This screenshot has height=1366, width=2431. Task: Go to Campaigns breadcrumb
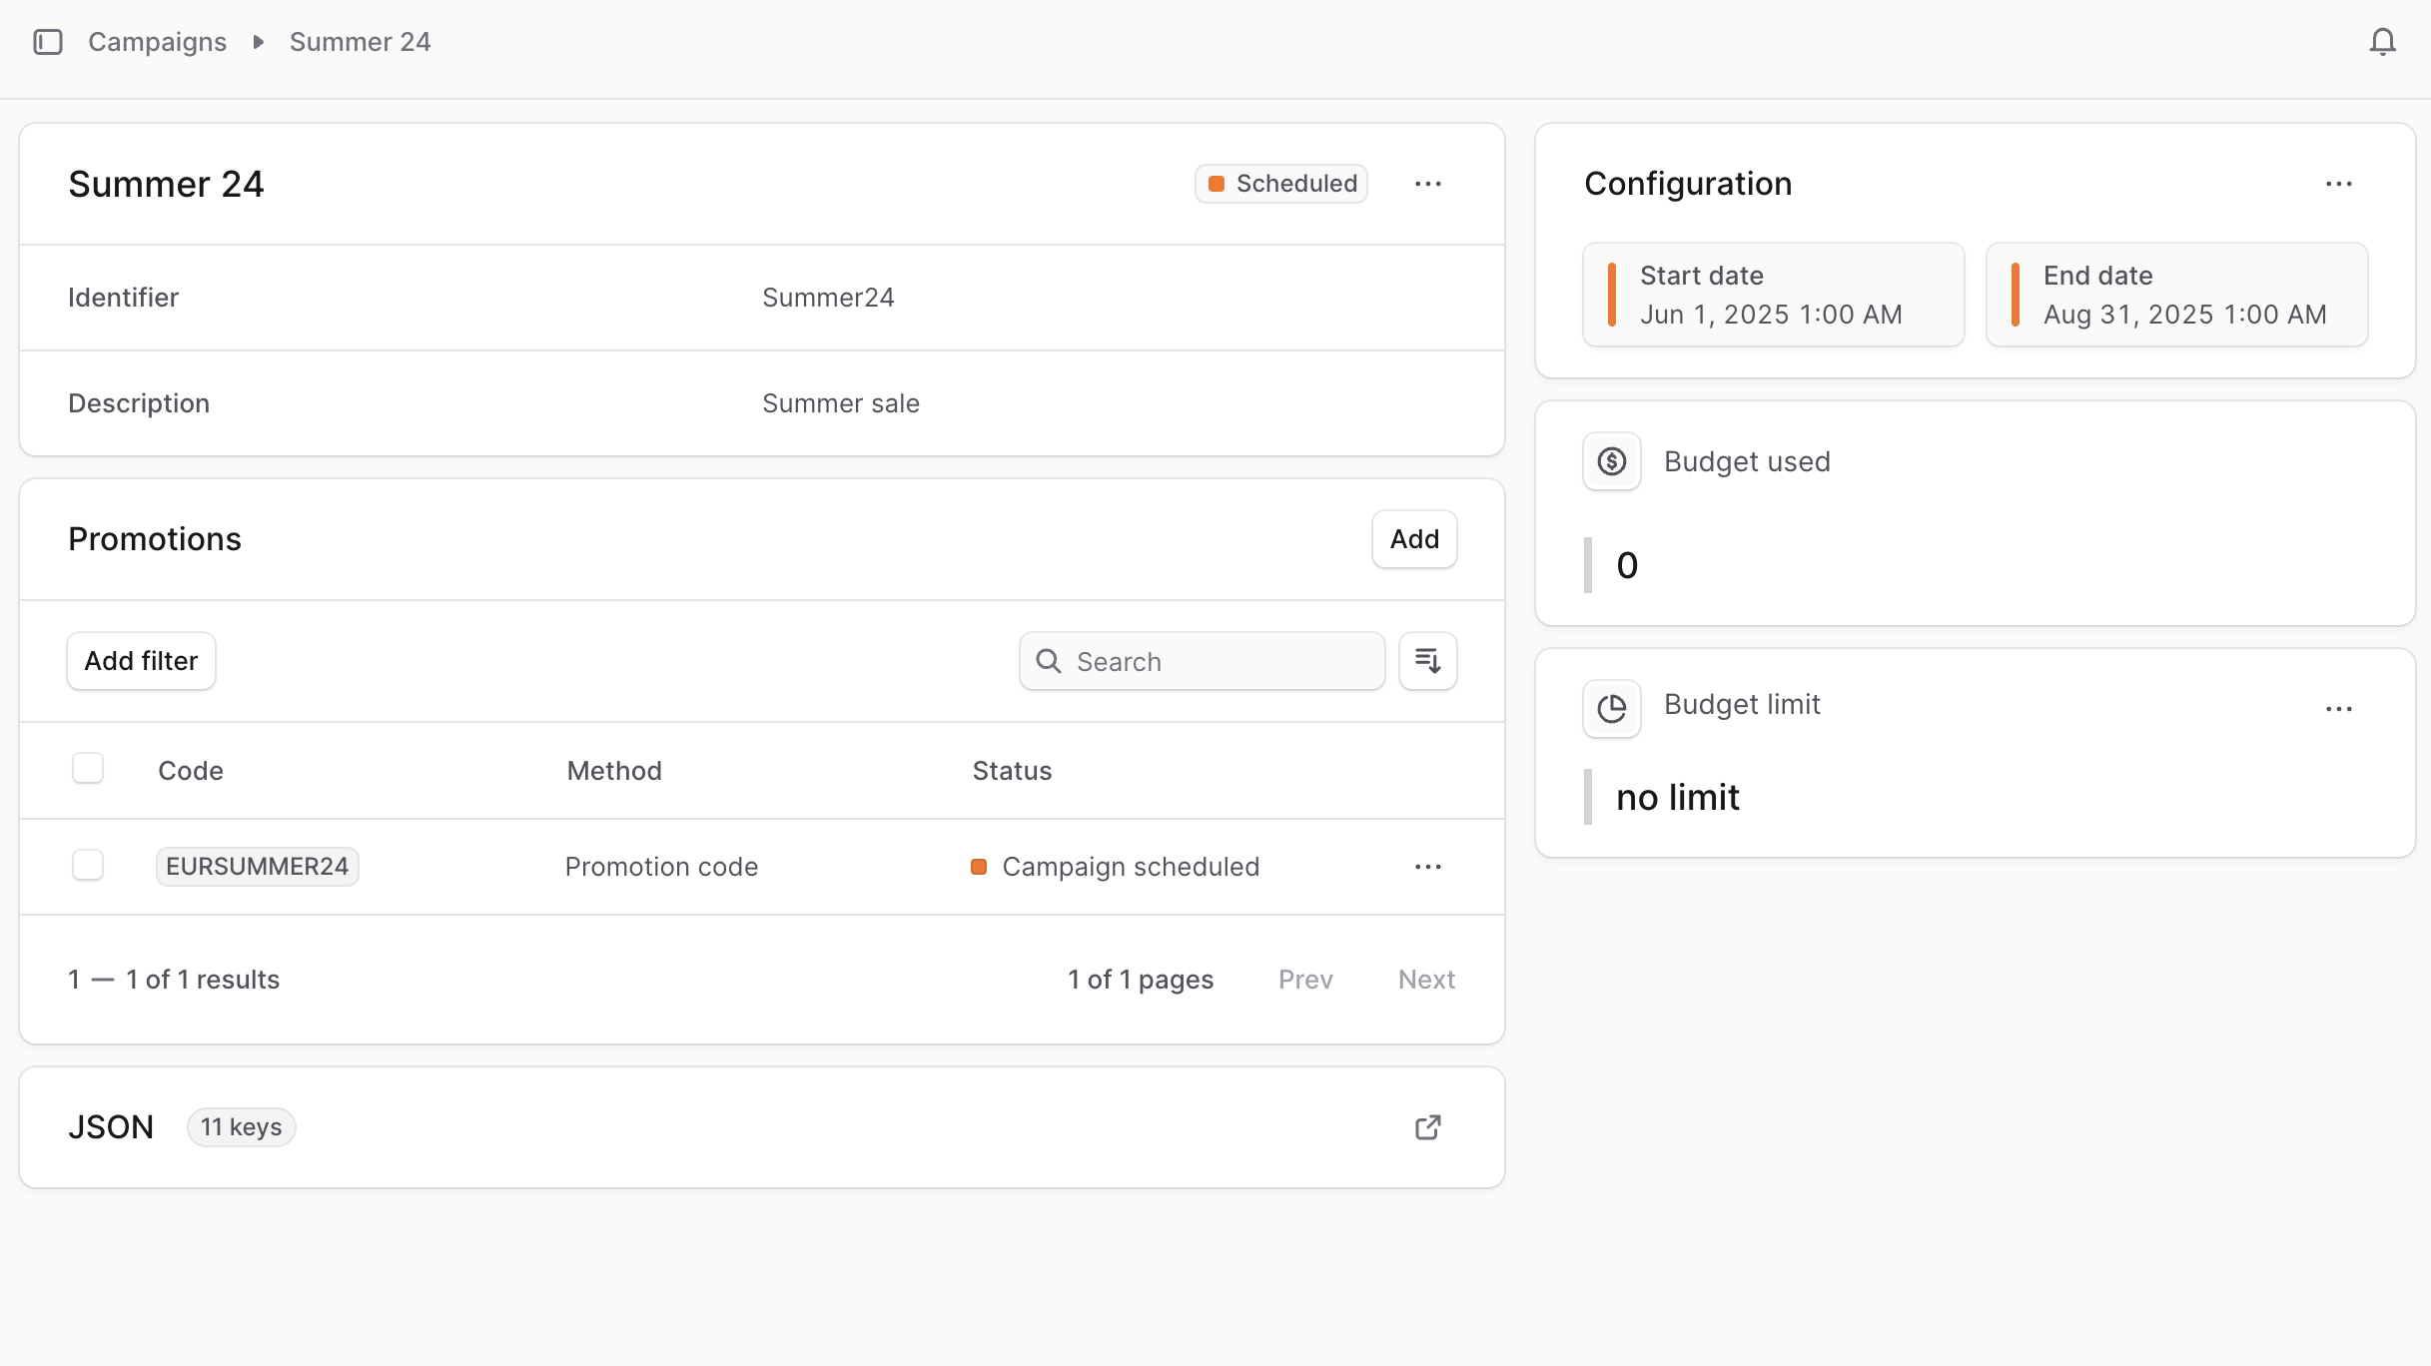(x=157, y=42)
